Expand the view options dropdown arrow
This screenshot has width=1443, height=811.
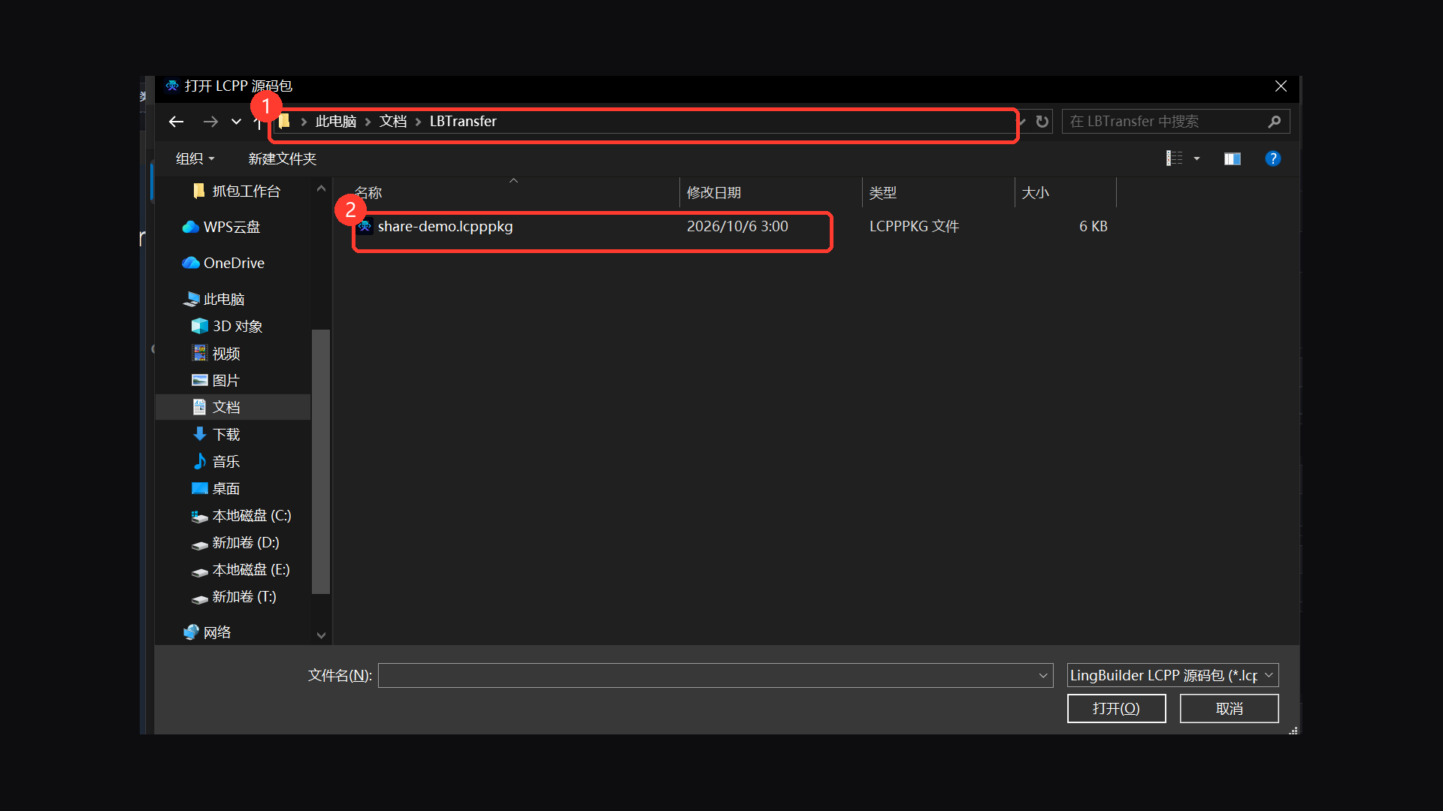(x=1196, y=158)
